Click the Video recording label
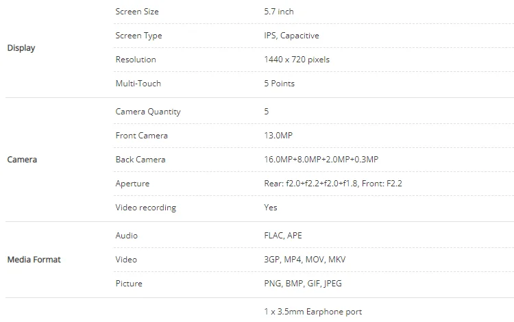514x322 pixels. point(145,208)
